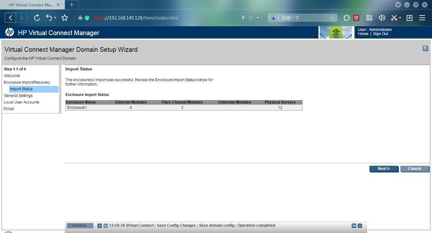Click the Enclosure1 table cell
The image size is (432, 233).
tap(77, 108)
